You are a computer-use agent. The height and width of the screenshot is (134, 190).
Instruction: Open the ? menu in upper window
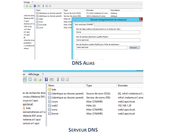(x=32, y=2)
